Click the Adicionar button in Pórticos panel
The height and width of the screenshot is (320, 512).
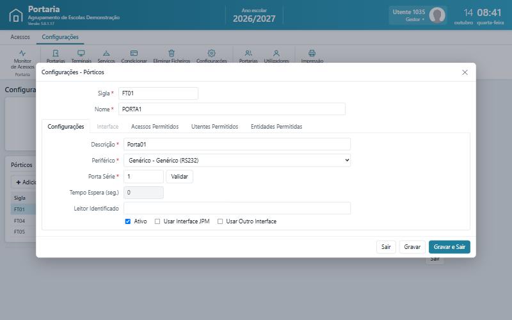click(x=24, y=182)
